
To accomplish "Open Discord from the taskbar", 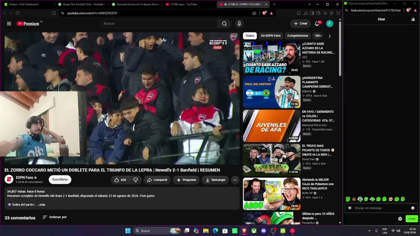I will point(263,231).
